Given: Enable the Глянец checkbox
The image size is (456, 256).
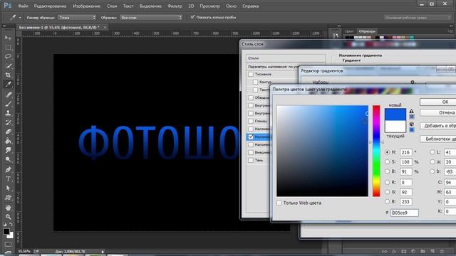Looking at the screenshot, I should [x=251, y=121].
